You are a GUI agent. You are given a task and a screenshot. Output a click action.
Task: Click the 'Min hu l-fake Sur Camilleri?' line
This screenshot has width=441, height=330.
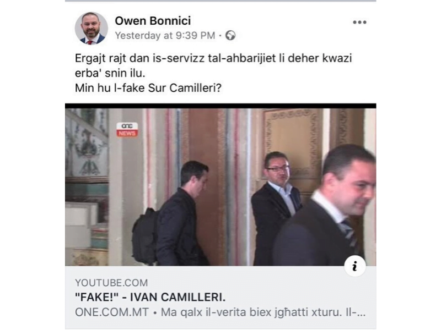pyautogui.click(x=148, y=88)
